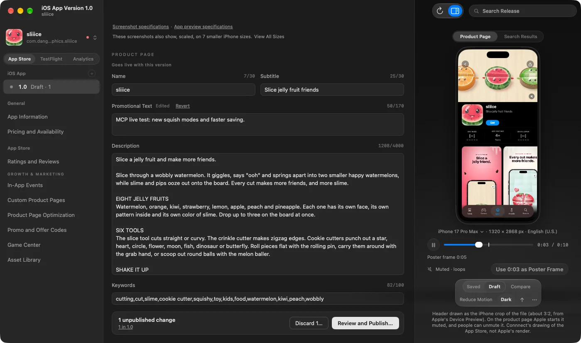Click the Get button in the phone preview
The image size is (581, 343).
point(492,123)
